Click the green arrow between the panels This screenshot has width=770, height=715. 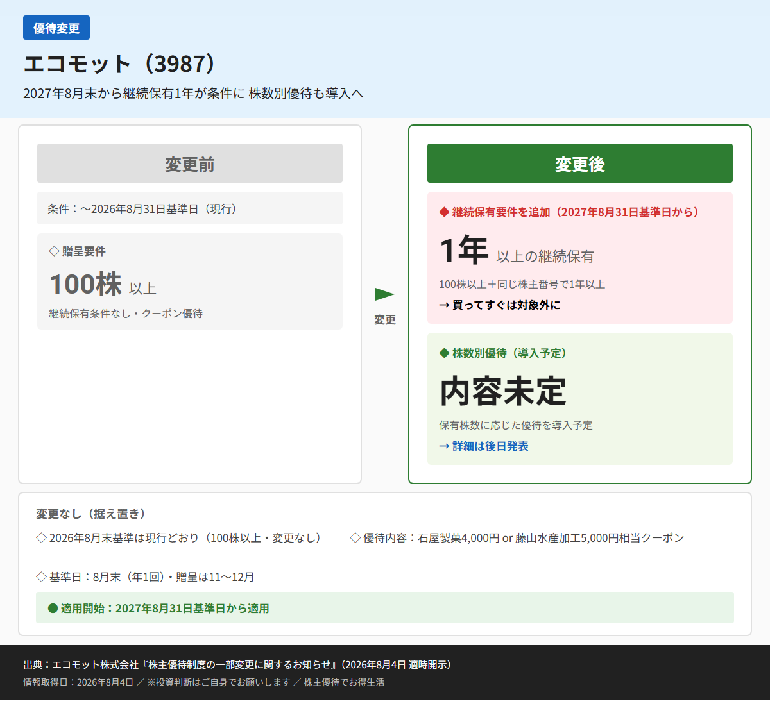[384, 294]
